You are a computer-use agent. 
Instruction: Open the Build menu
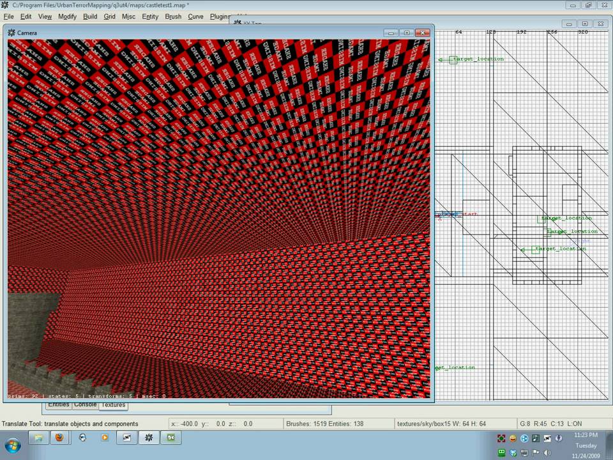coord(90,17)
